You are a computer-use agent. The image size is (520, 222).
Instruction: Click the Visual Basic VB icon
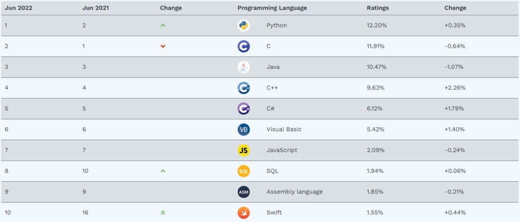click(244, 130)
